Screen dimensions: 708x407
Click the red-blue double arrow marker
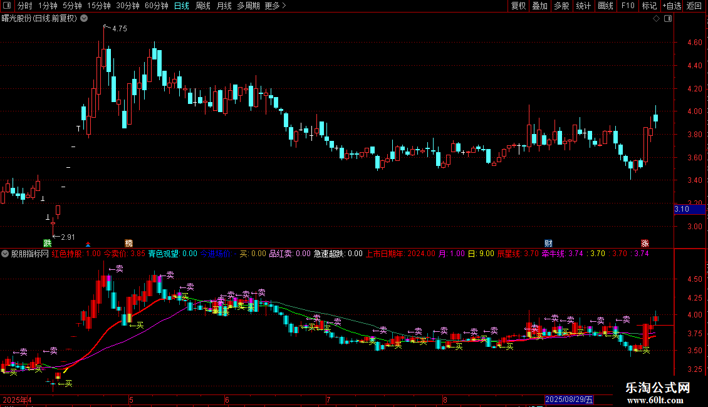(x=88, y=244)
